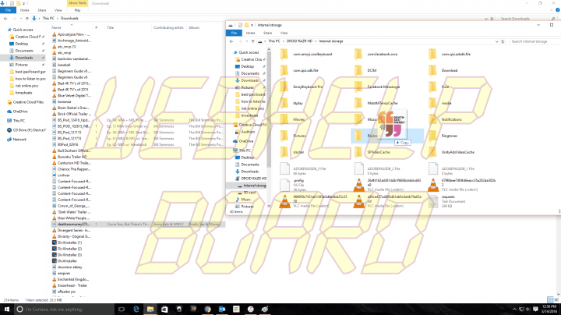
Task: Open Task View on the taskbar
Action: click(x=122, y=309)
